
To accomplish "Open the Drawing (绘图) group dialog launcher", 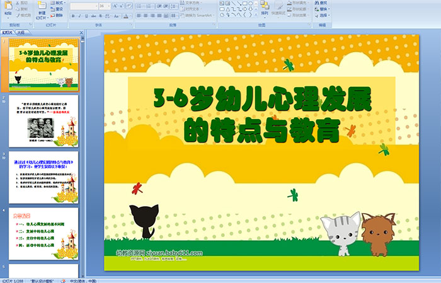I will (x=309, y=25).
